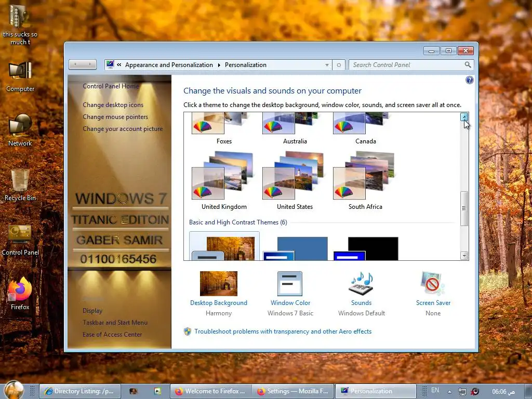532x399 pixels.
Task: Open Screen Saver settings icon
Action: pyautogui.click(x=433, y=284)
